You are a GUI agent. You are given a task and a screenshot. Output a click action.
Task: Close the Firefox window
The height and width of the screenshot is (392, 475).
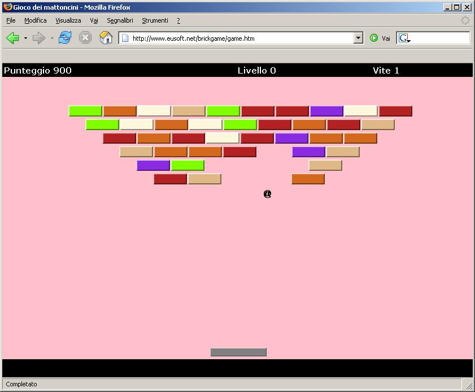[467, 7]
